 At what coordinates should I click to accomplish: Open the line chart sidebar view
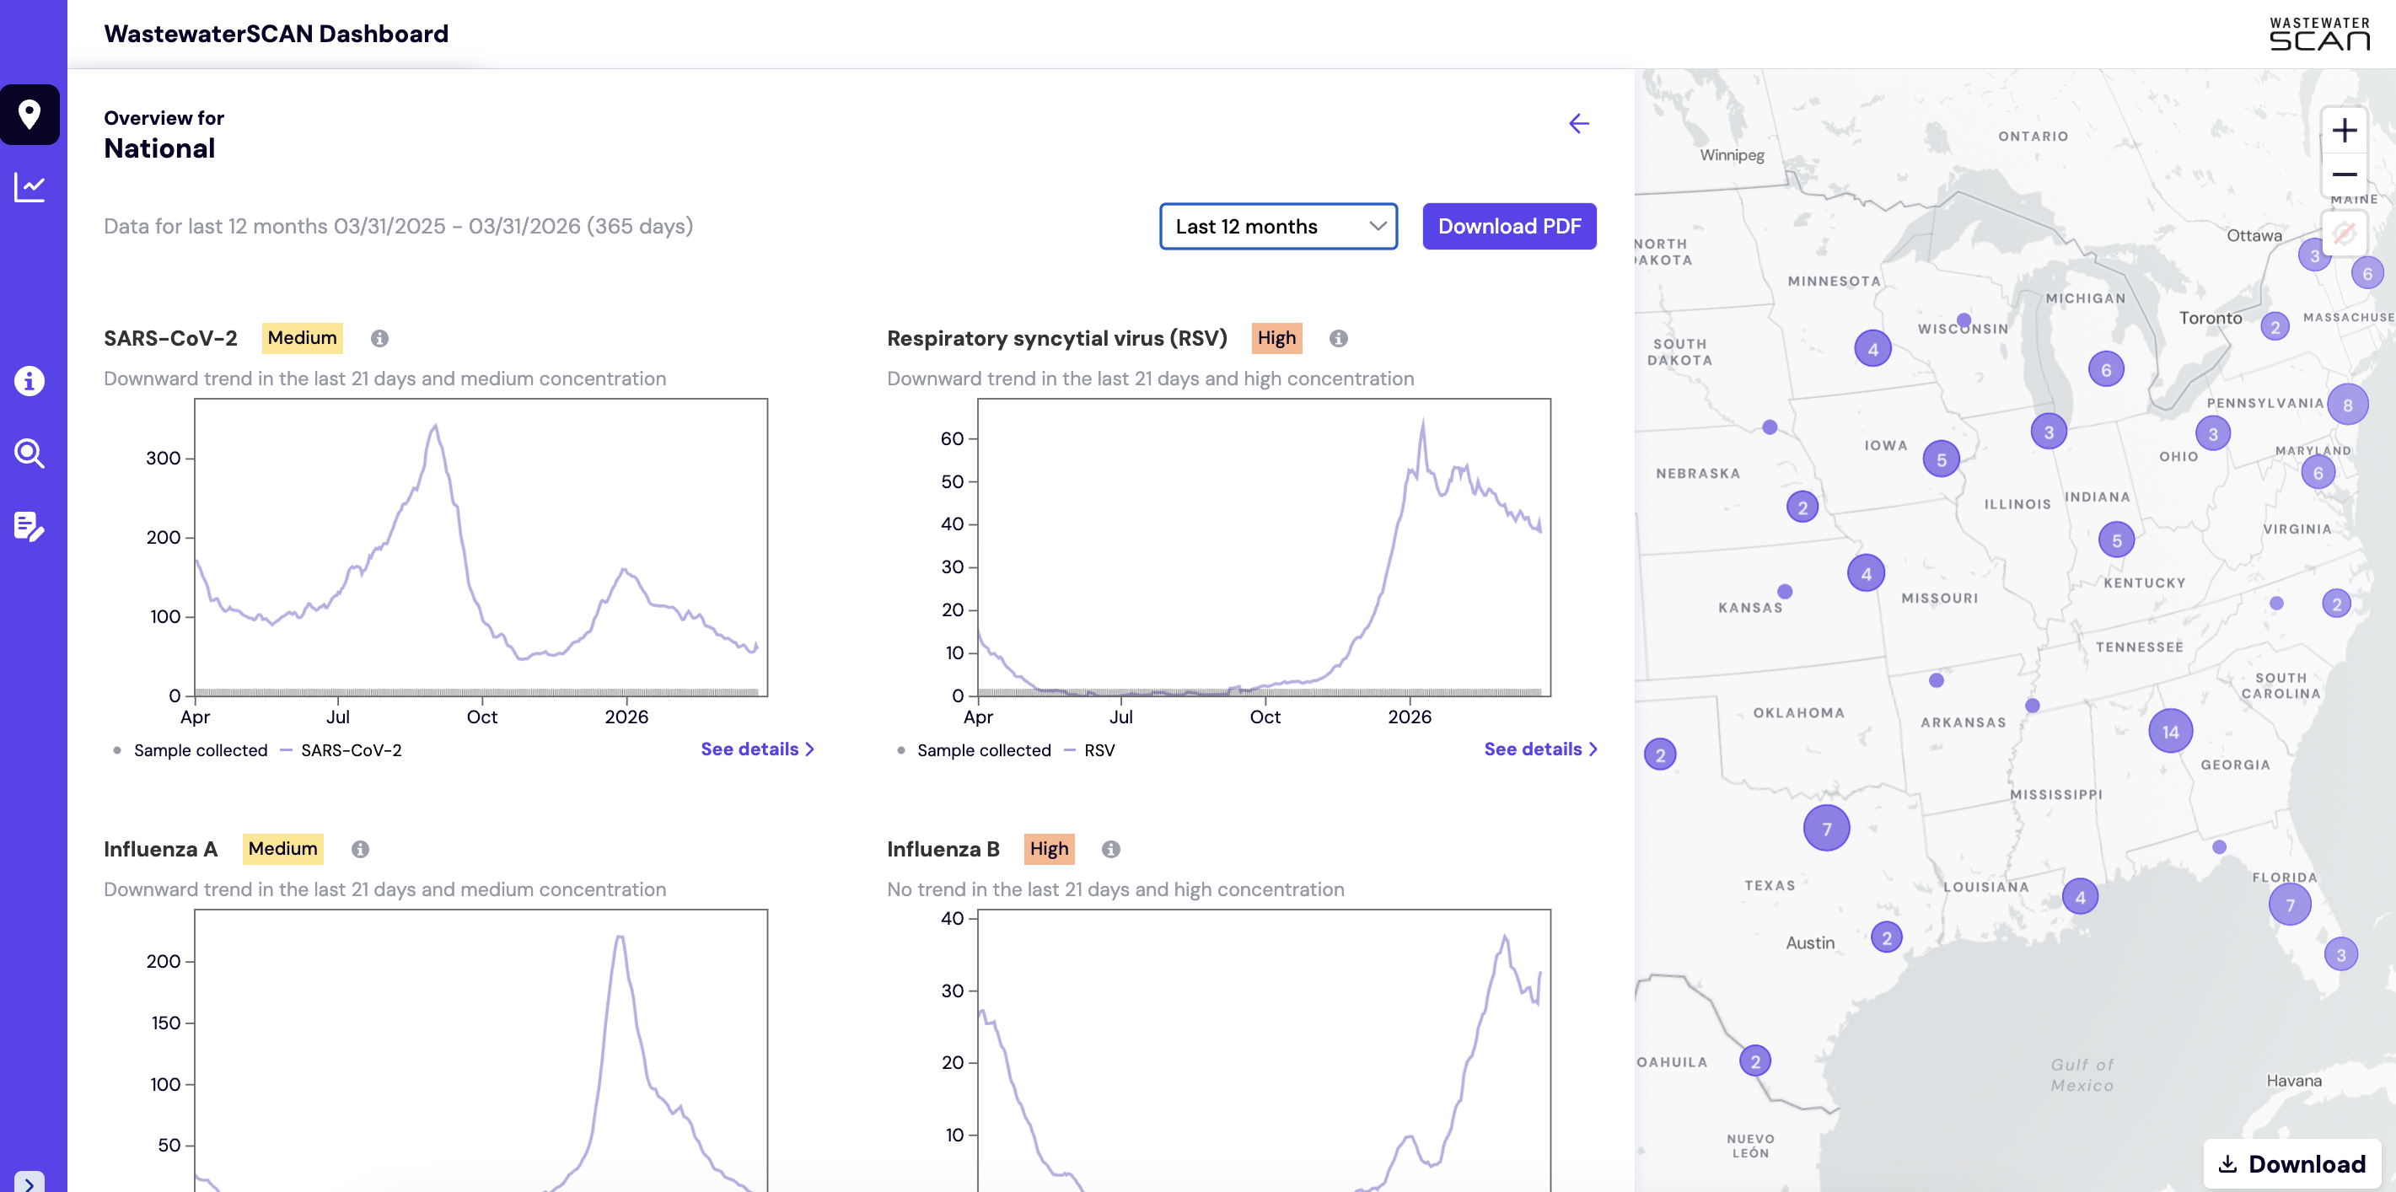click(30, 188)
